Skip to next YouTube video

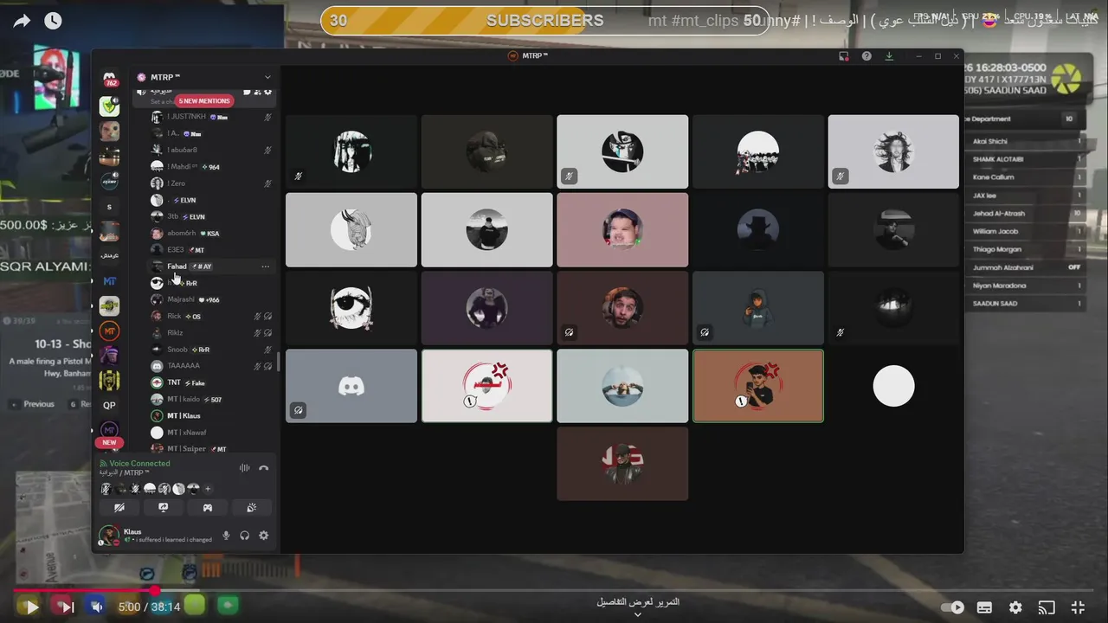67,607
